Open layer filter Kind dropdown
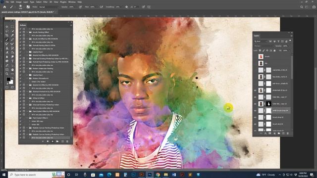Viewport: 317px width, 178px height. pos(261,42)
